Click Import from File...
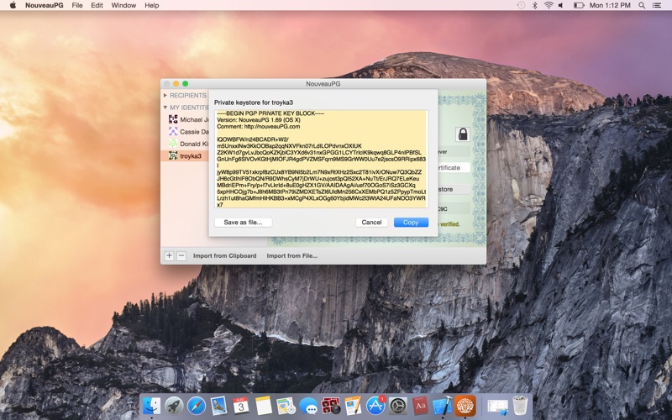Viewport: 672px width, 420px height. pos(291,255)
